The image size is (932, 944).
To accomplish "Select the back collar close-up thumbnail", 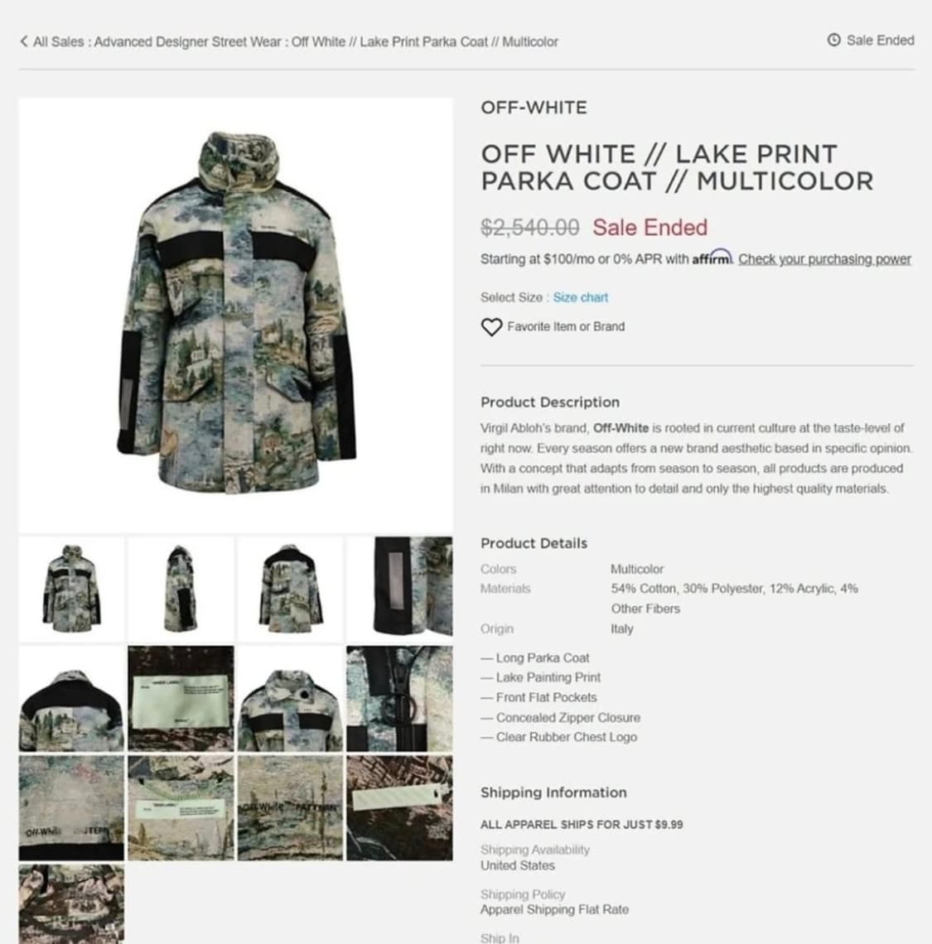I will coord(71,699).
